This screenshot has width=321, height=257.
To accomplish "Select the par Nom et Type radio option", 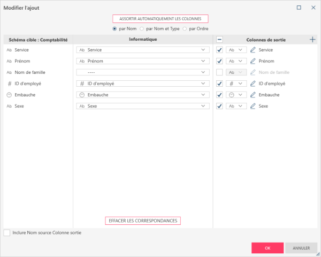I will pyautogui.click(x=142, y=28).
